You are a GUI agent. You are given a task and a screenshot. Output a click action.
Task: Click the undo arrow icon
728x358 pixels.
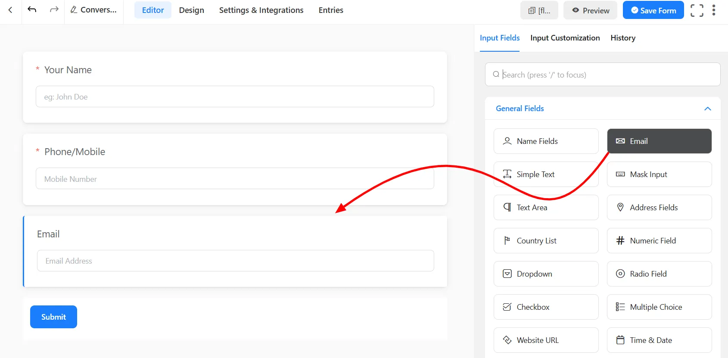tap(32, 10)
